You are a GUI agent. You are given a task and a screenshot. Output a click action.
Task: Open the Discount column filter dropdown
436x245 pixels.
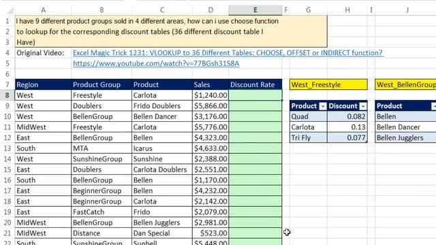(x=363, y=106)
